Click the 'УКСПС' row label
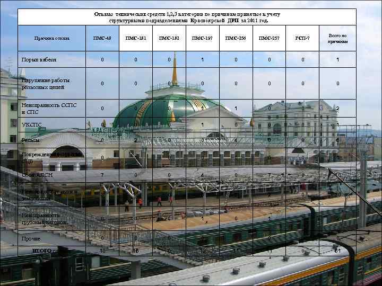This screenshot has height=286, width=382. click(x=32, y=125)
